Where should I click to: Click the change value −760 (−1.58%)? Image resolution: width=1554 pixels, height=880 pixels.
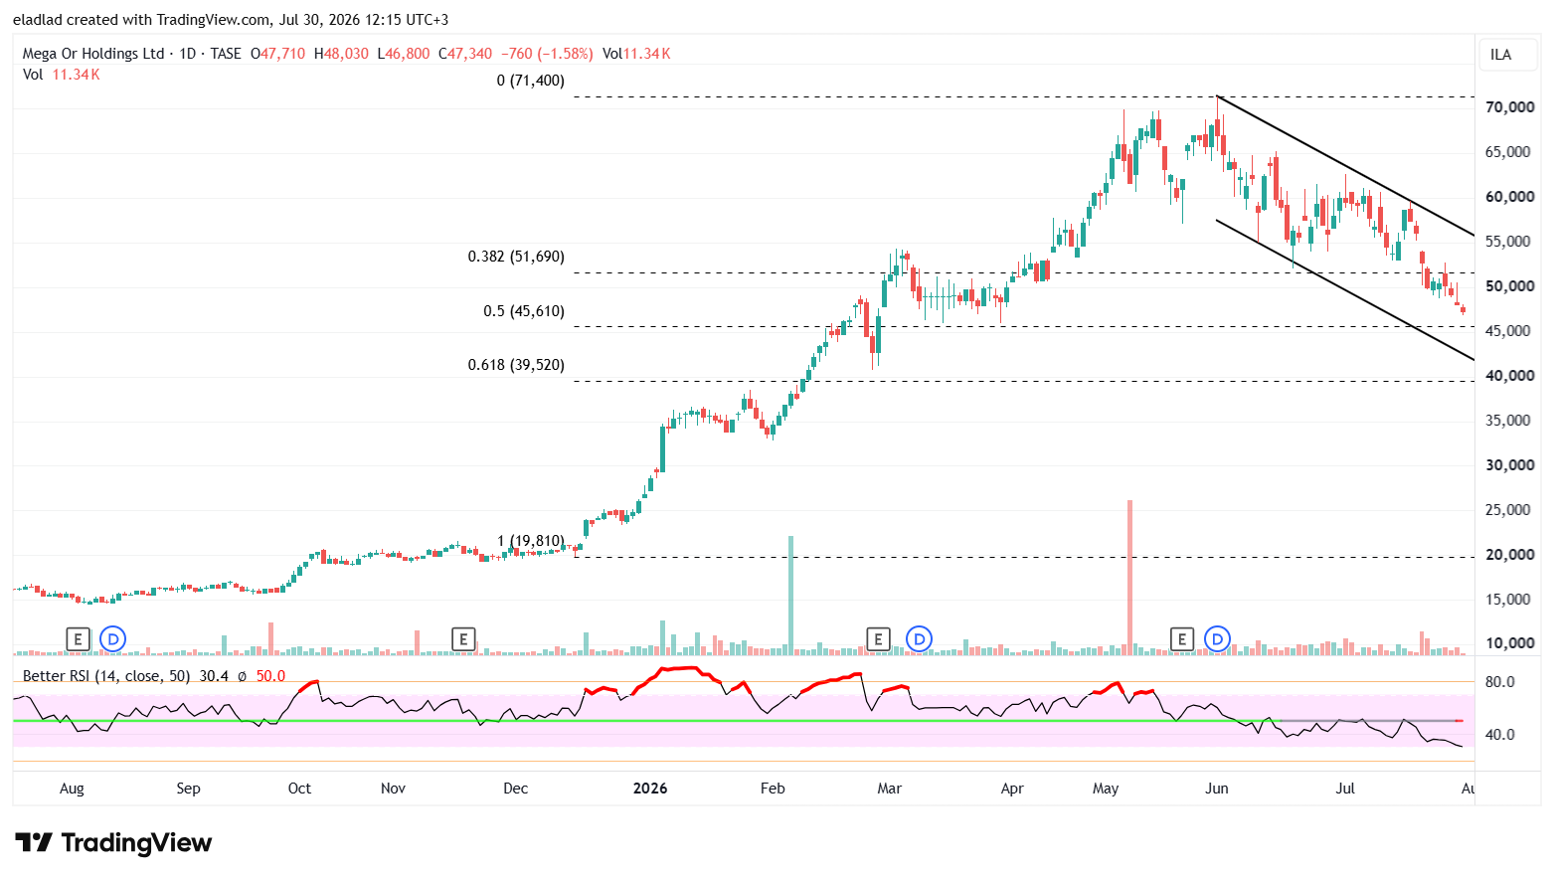coord(547,54)
